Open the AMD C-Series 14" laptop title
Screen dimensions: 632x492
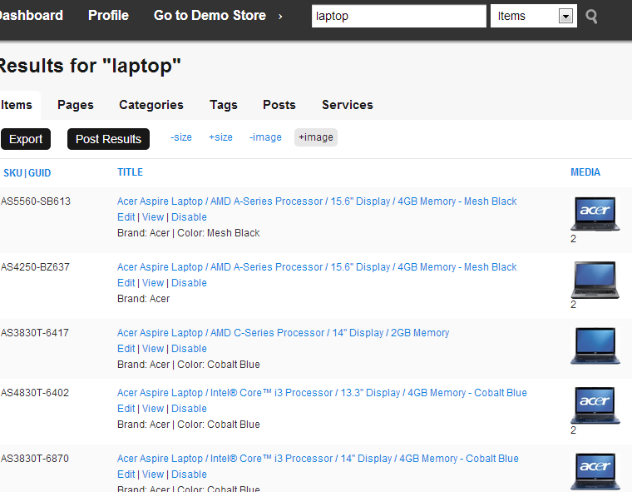283,332
